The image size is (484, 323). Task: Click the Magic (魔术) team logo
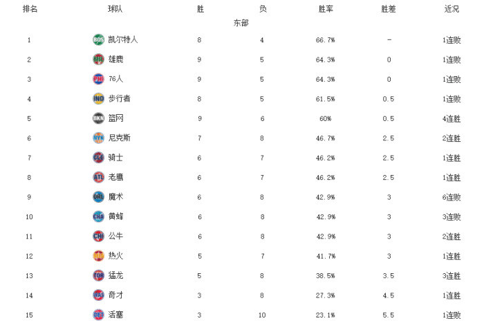click(98, 197)
